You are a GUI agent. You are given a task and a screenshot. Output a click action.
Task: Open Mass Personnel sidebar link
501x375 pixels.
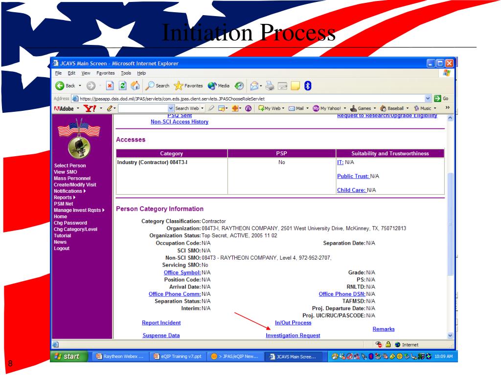(x=72, y=178)
